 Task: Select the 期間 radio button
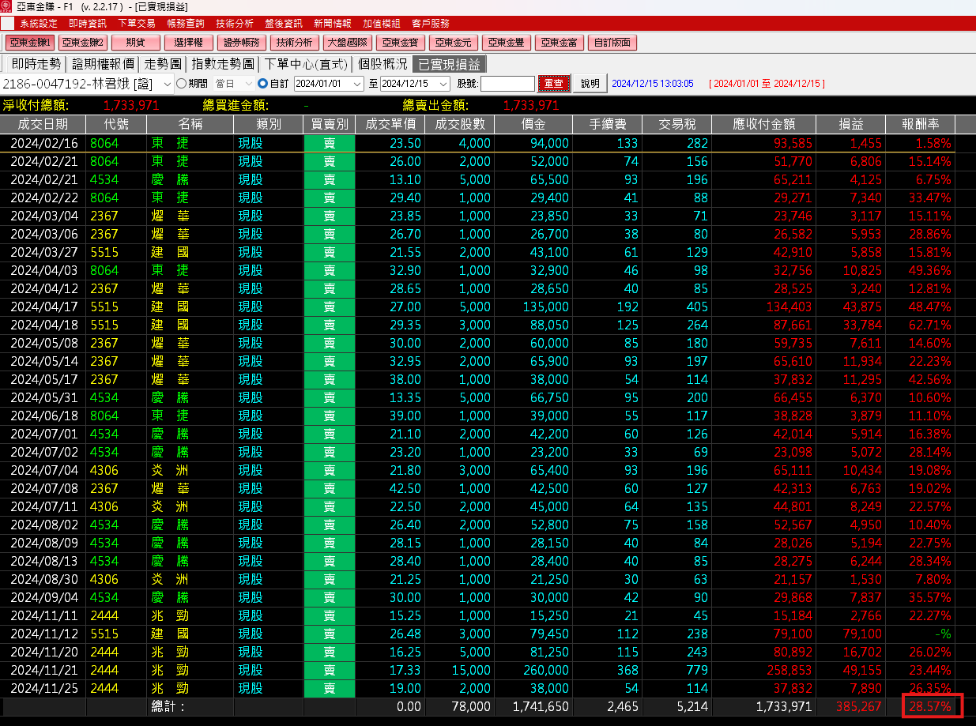[181, 83]
